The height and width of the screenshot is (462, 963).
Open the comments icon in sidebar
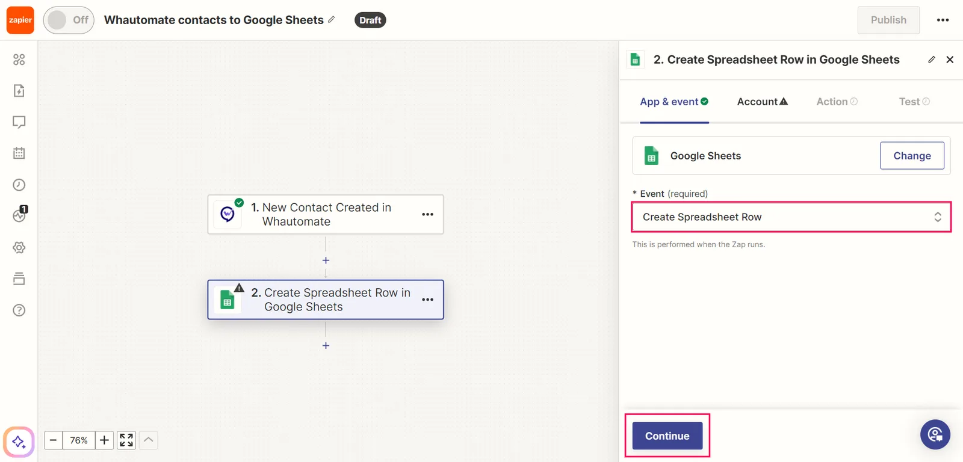(19, 122)
